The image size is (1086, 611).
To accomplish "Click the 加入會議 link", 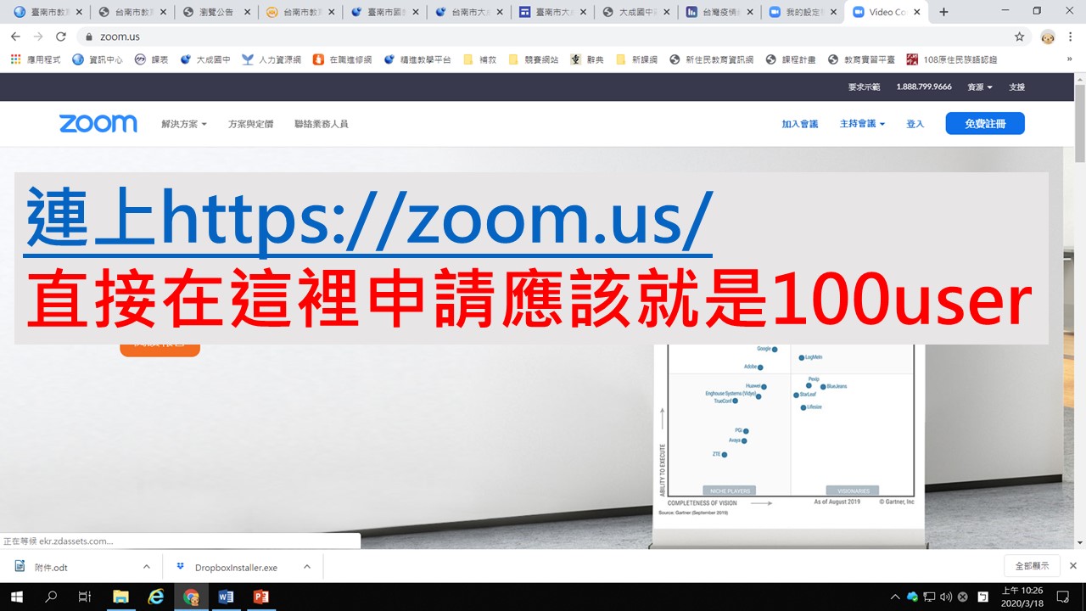I will tap(799, 124).
